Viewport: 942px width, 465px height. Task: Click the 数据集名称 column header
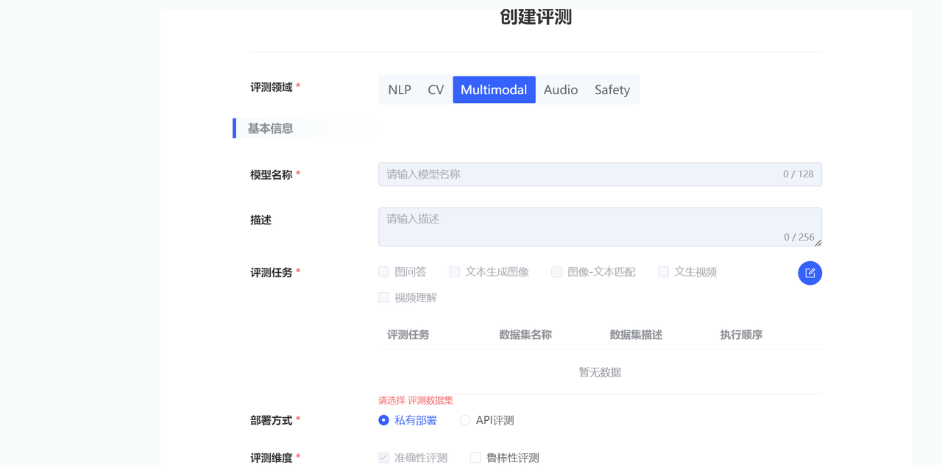click(525, 335)
